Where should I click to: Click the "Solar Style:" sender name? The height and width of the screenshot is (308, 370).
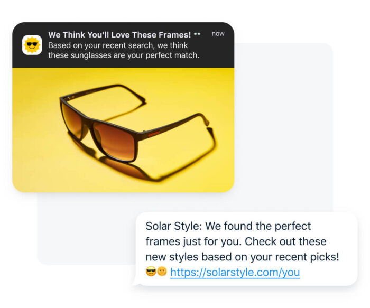point(173,227)
